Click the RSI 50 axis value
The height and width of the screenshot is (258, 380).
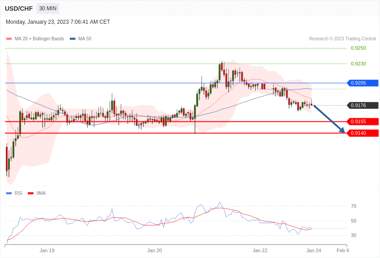coord(354,221)
